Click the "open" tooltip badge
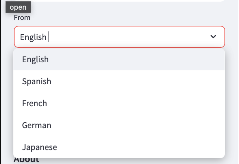239x164 pixels. click(x=18, y=7)
